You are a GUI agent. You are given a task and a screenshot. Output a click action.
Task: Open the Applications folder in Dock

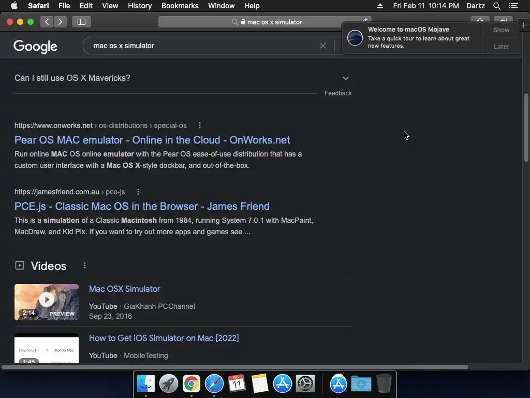coord(338,384)
